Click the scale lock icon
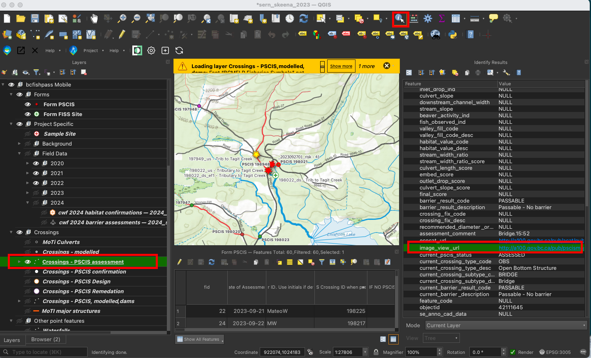This screenshot has height=358, width=591. click(x=376, y=352)
